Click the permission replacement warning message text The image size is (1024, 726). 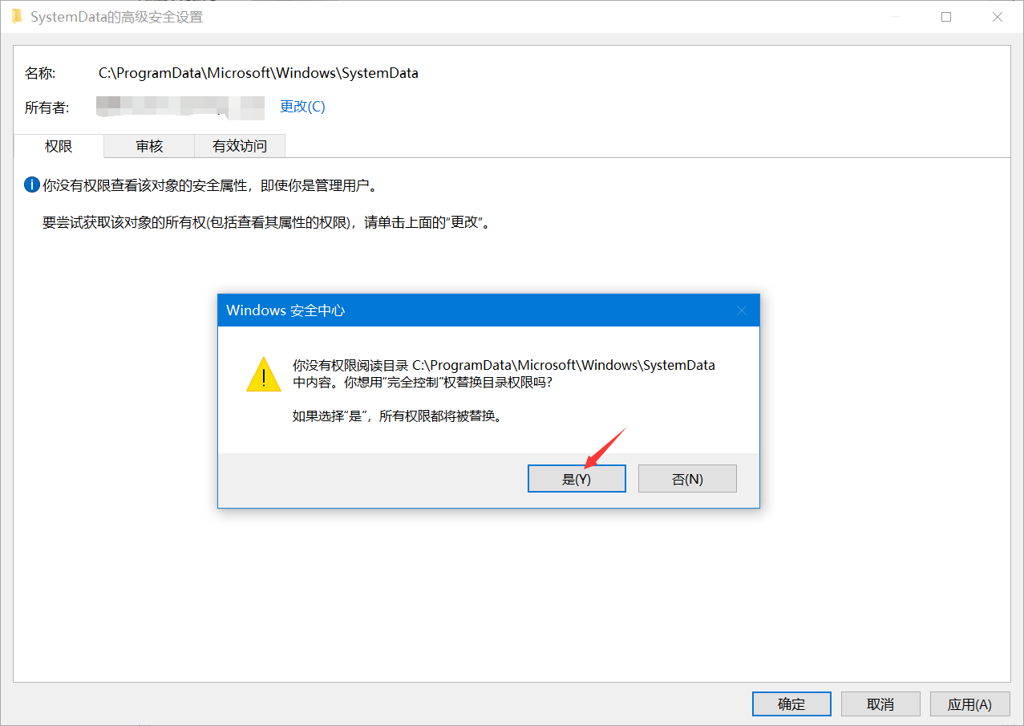point(504,374)
